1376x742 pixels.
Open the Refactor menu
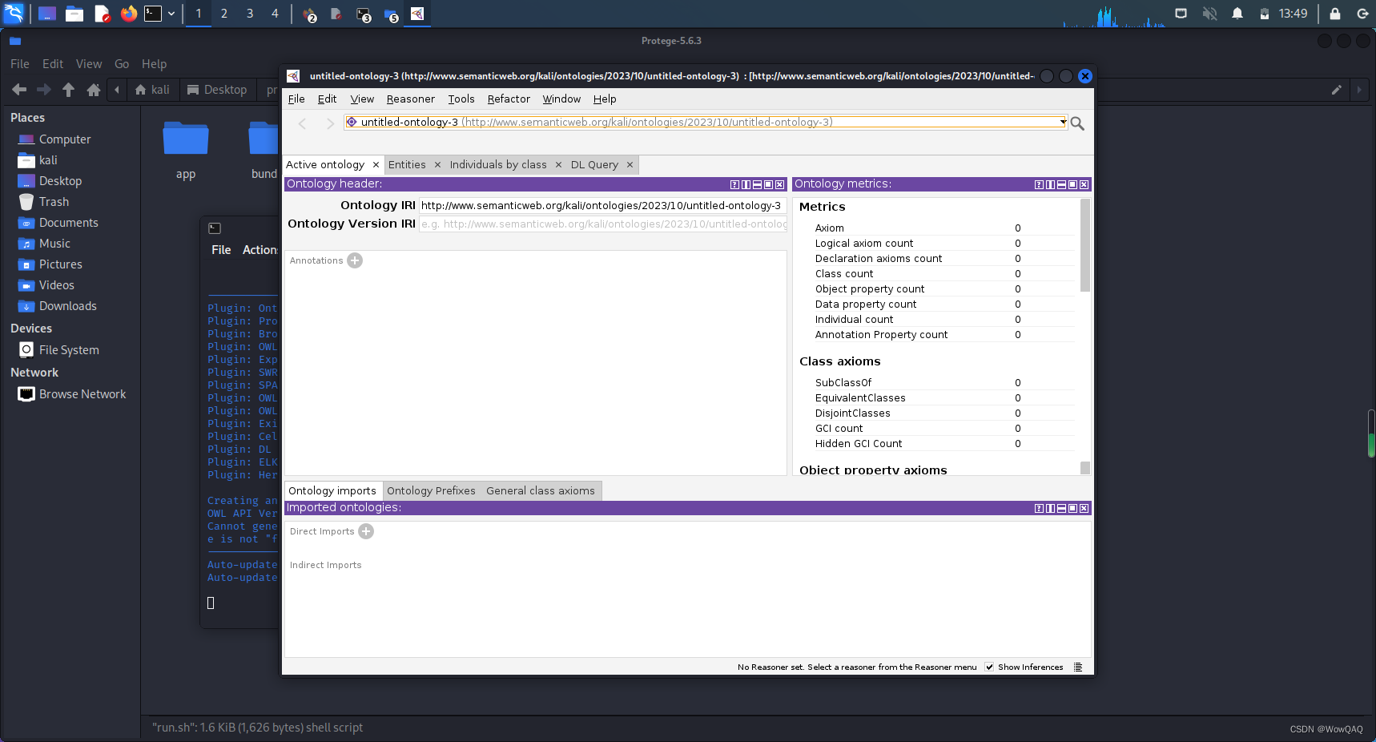click(509, 99)
